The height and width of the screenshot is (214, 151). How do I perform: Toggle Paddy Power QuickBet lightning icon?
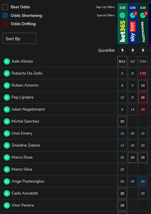143,50
